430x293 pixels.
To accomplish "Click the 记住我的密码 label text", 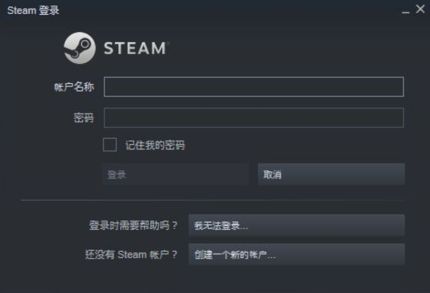I will [155, 145].
